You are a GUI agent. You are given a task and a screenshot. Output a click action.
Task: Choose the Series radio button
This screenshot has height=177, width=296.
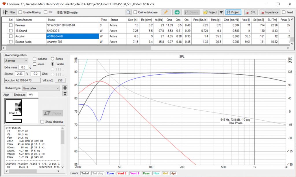click(53, 59)
